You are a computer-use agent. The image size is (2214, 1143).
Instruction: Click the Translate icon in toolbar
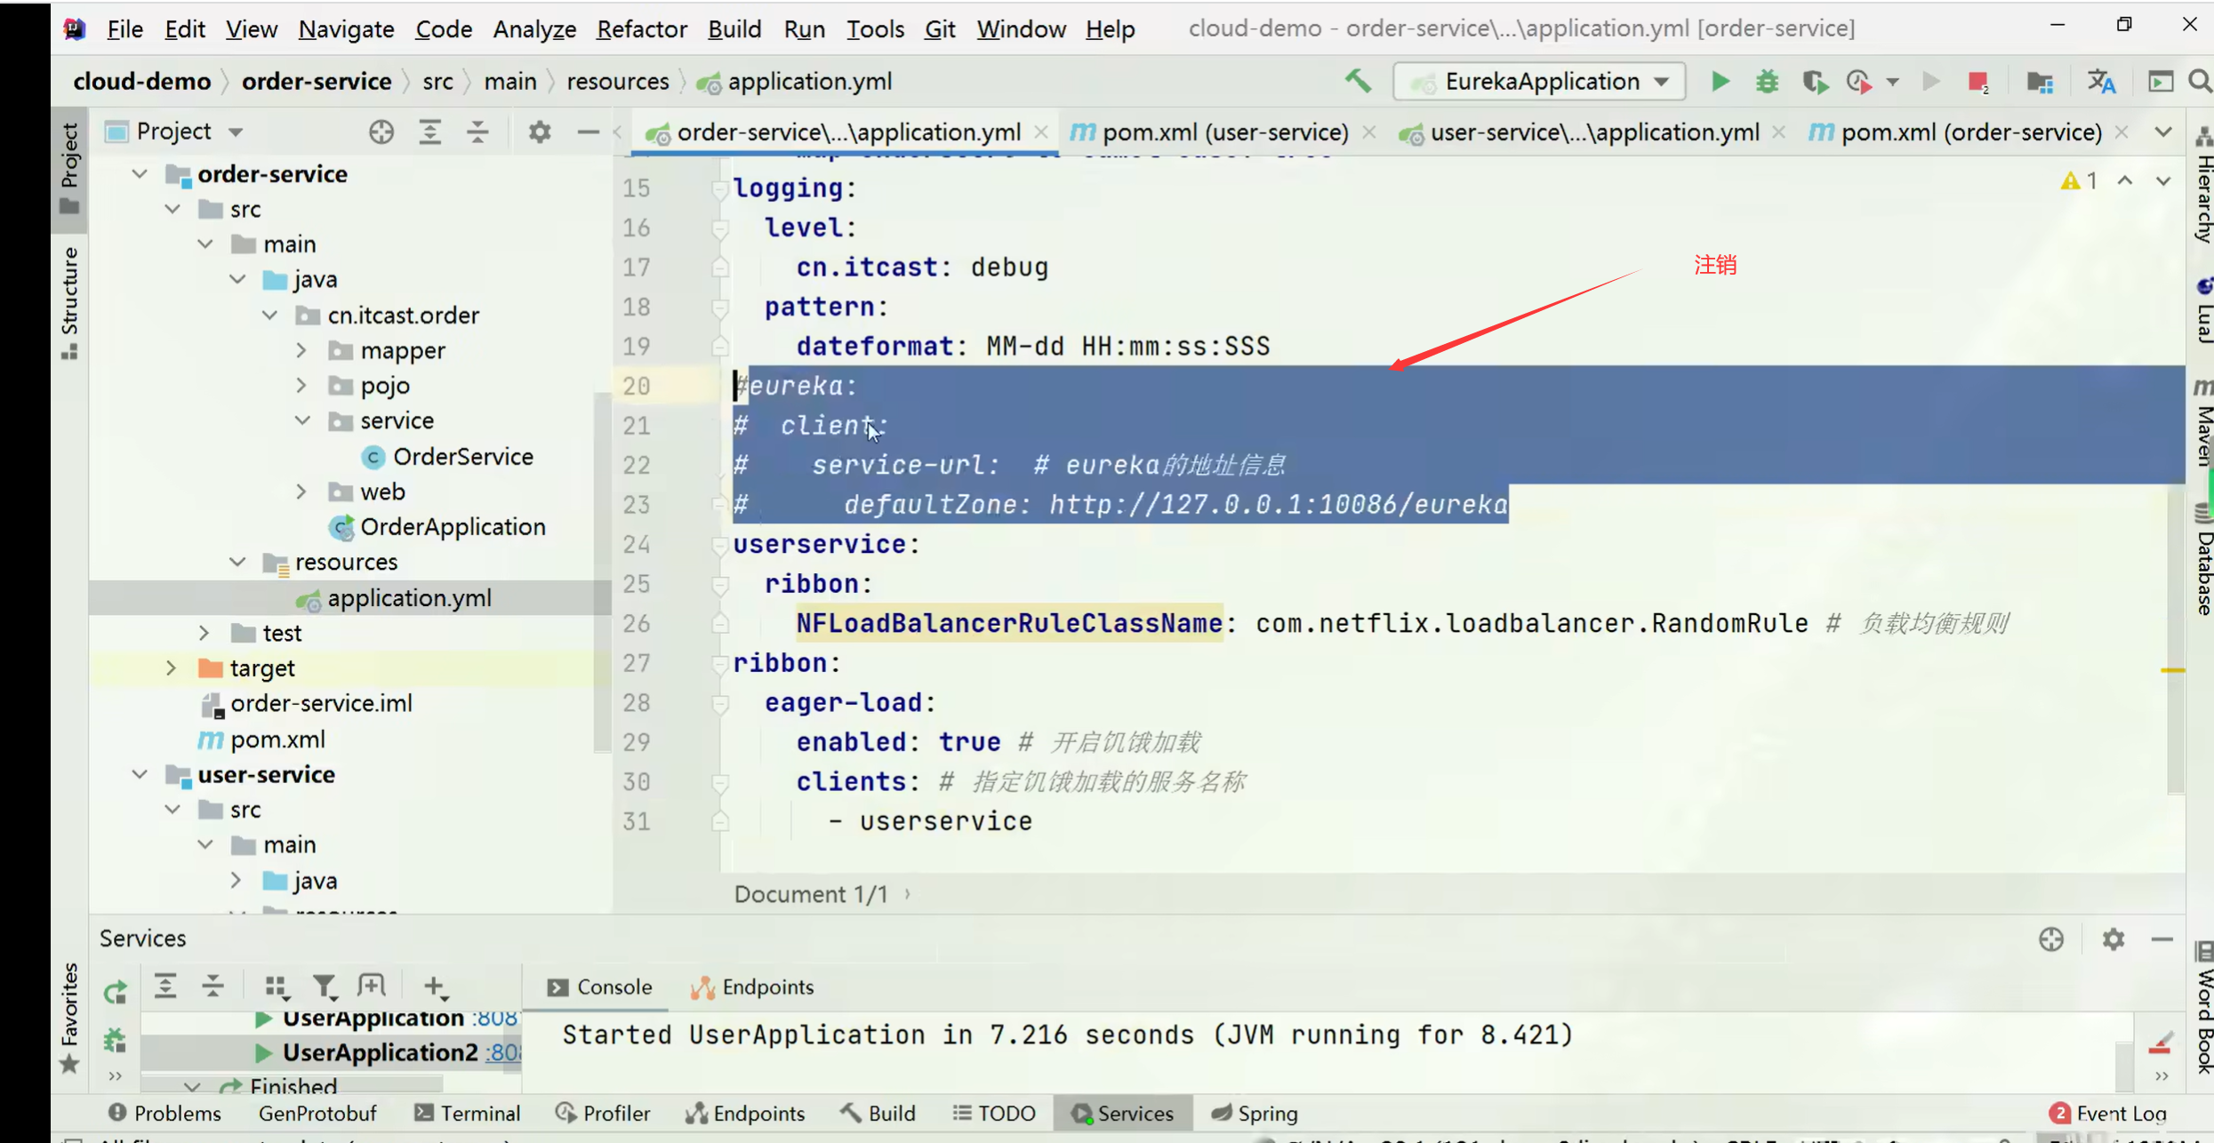[x=2101, y=82]
